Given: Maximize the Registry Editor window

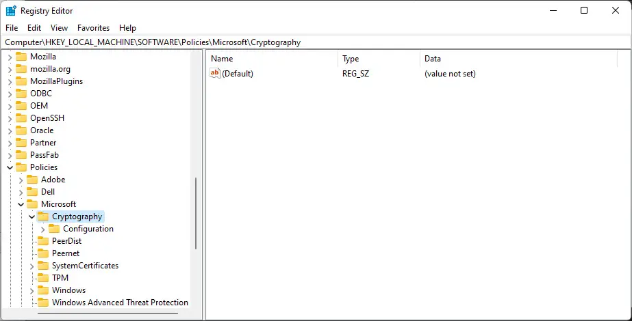Looking at the screenshot, I should coord(583,11).
